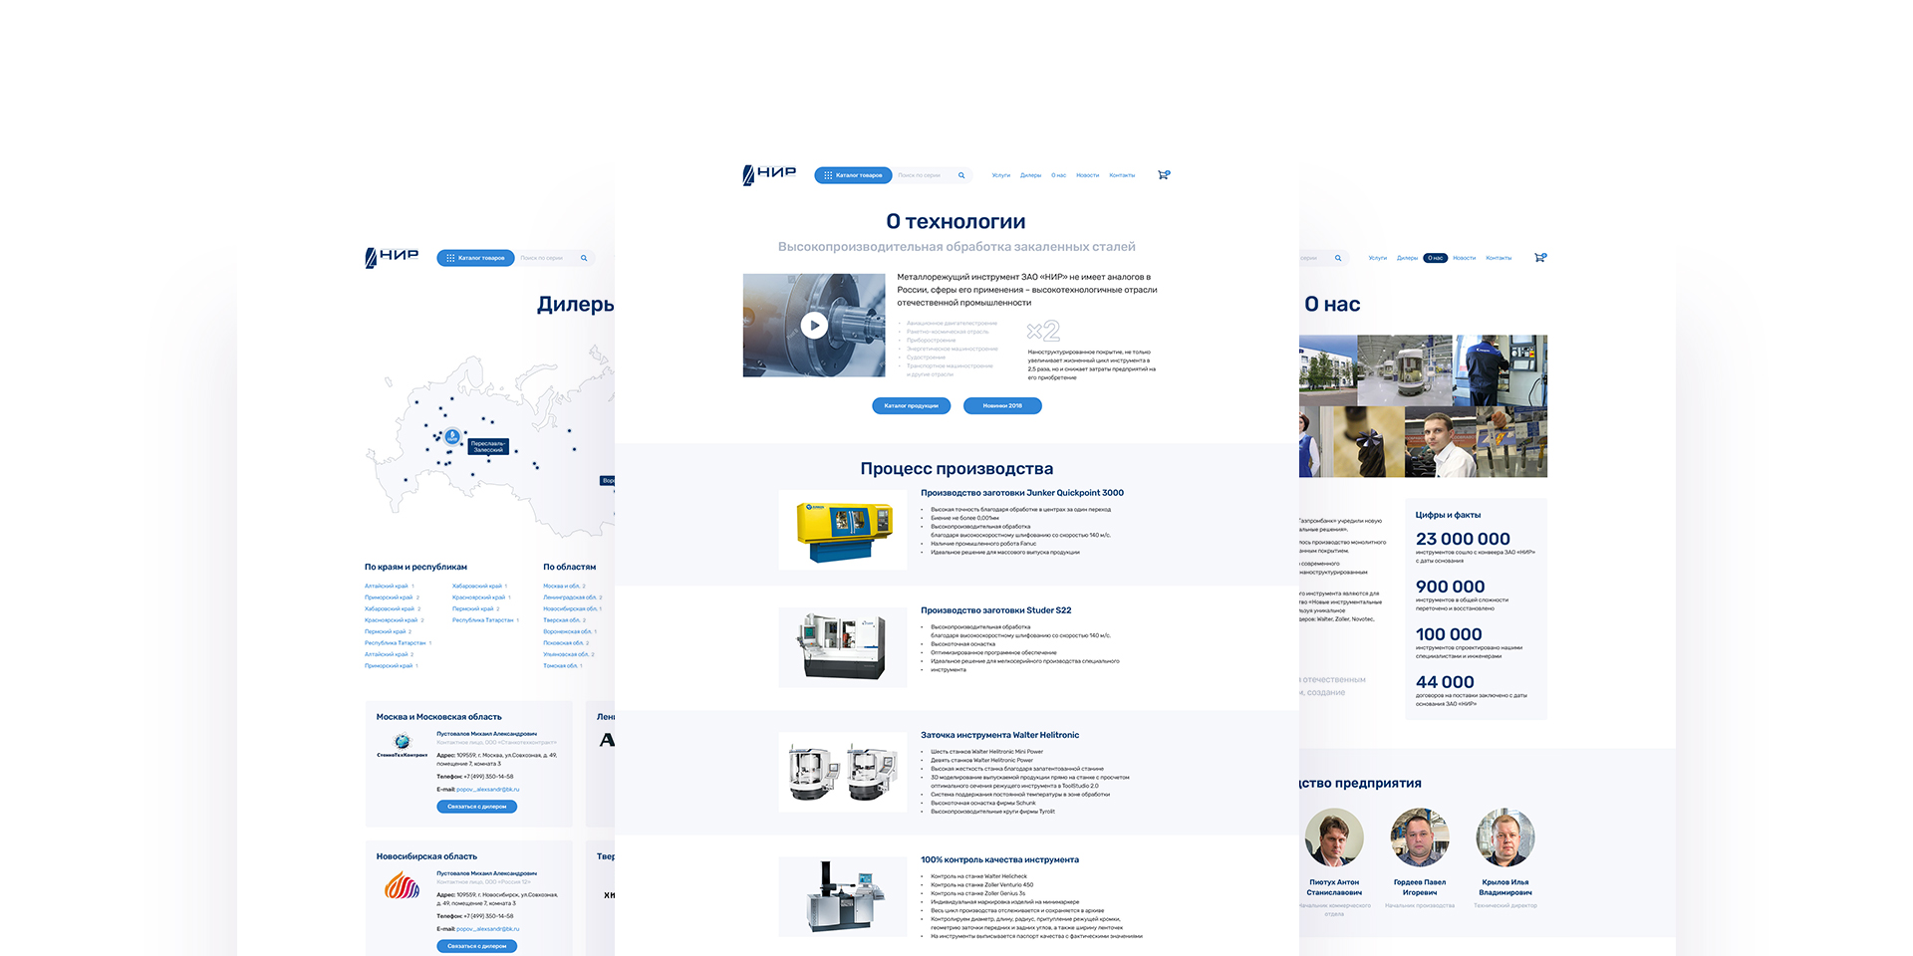This screenshot has width=1913, height=956.
Task: Open Каталог товаров on the center page
Action: 853,175
